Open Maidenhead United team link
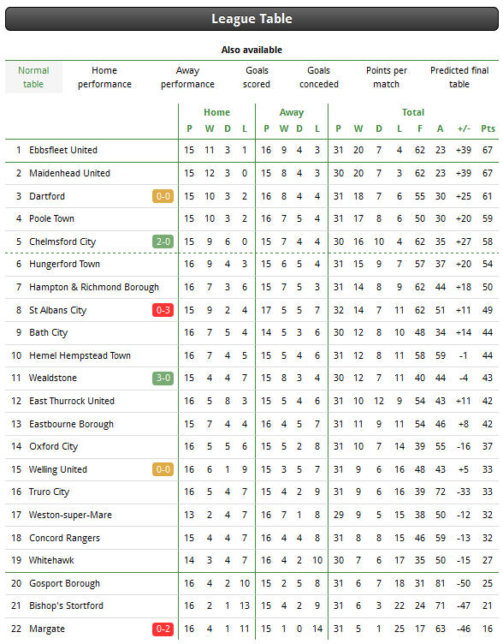The image size is (503, 644). click(70, 173)
